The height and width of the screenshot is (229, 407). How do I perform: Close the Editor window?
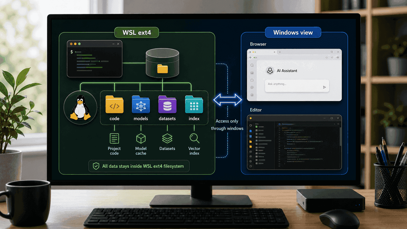tap(338, 118)
